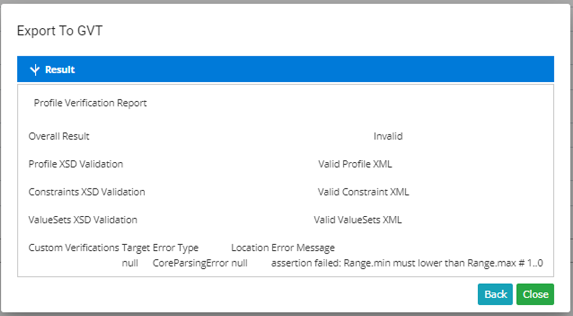
Task: Click the 'Invalid' result value
Action: (x=388, y=136)
